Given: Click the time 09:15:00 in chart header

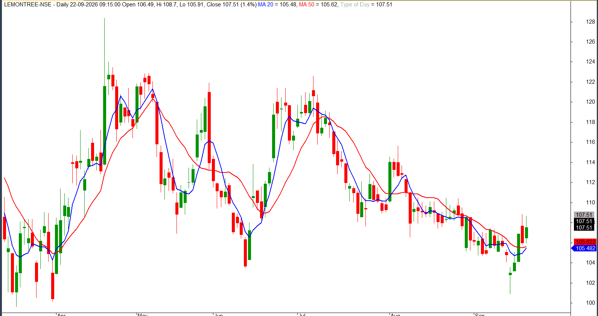Looking at the screenshot, I should 110,5.
